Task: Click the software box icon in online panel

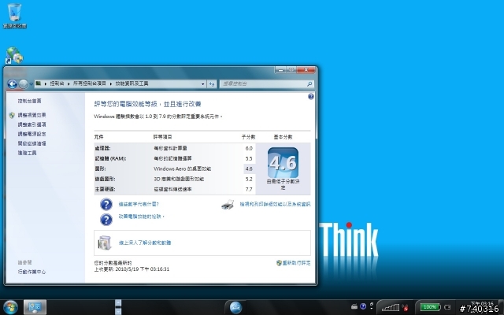Action: (x=105, y=243)
